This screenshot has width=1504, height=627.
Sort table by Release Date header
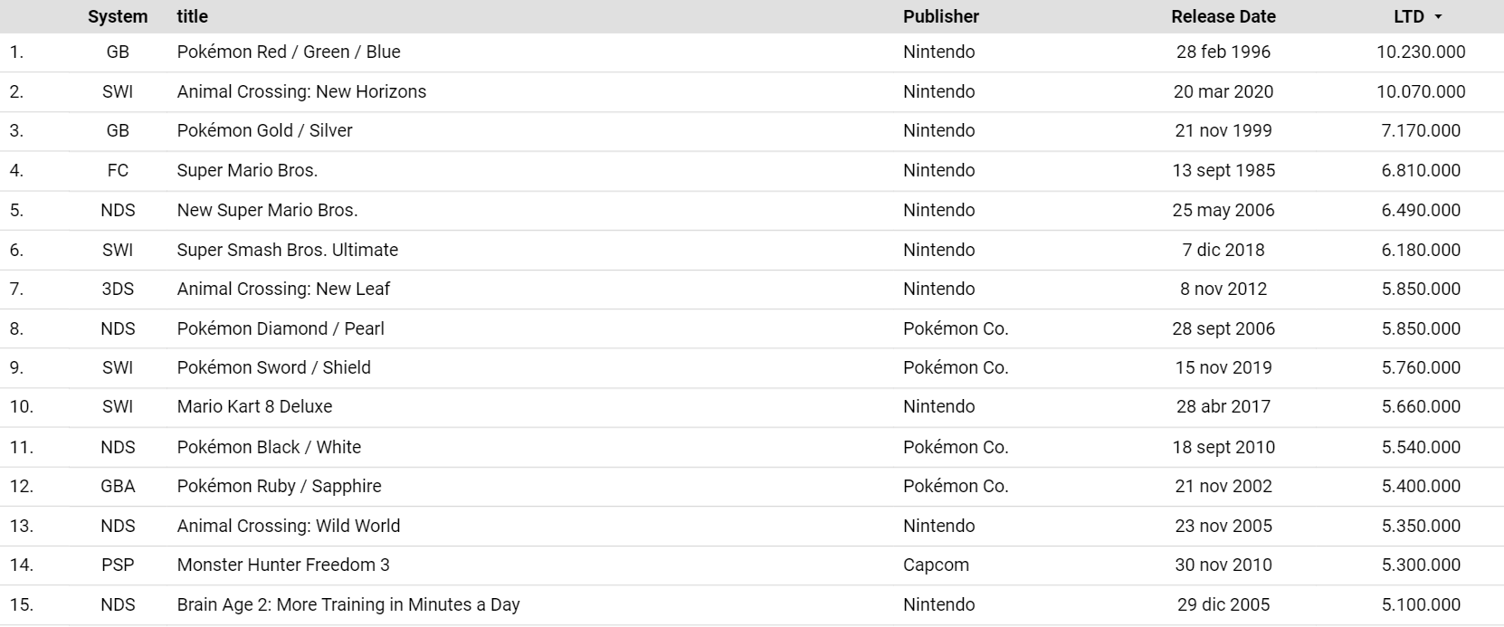pyautogui.click(x=1223, y=16)
